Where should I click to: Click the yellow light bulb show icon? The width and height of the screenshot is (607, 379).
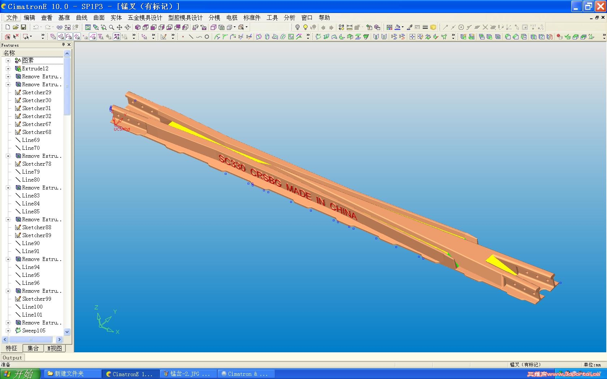[x=305, y=27]
